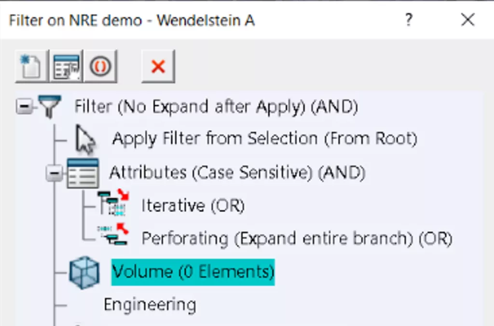Click the parentheses grouping icon on toolbar

[x=100, y=66]
